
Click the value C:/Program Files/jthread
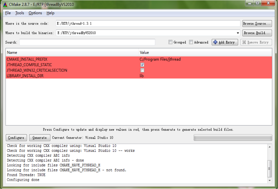point(160,59)
